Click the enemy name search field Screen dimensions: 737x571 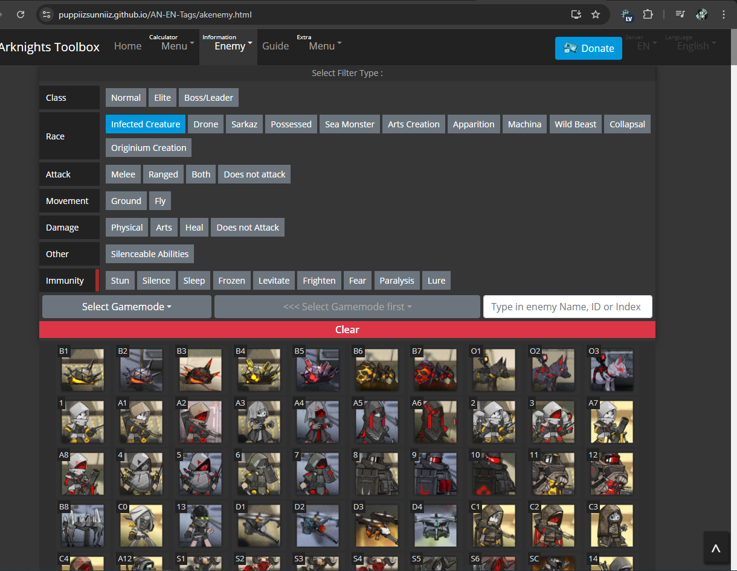568,307
